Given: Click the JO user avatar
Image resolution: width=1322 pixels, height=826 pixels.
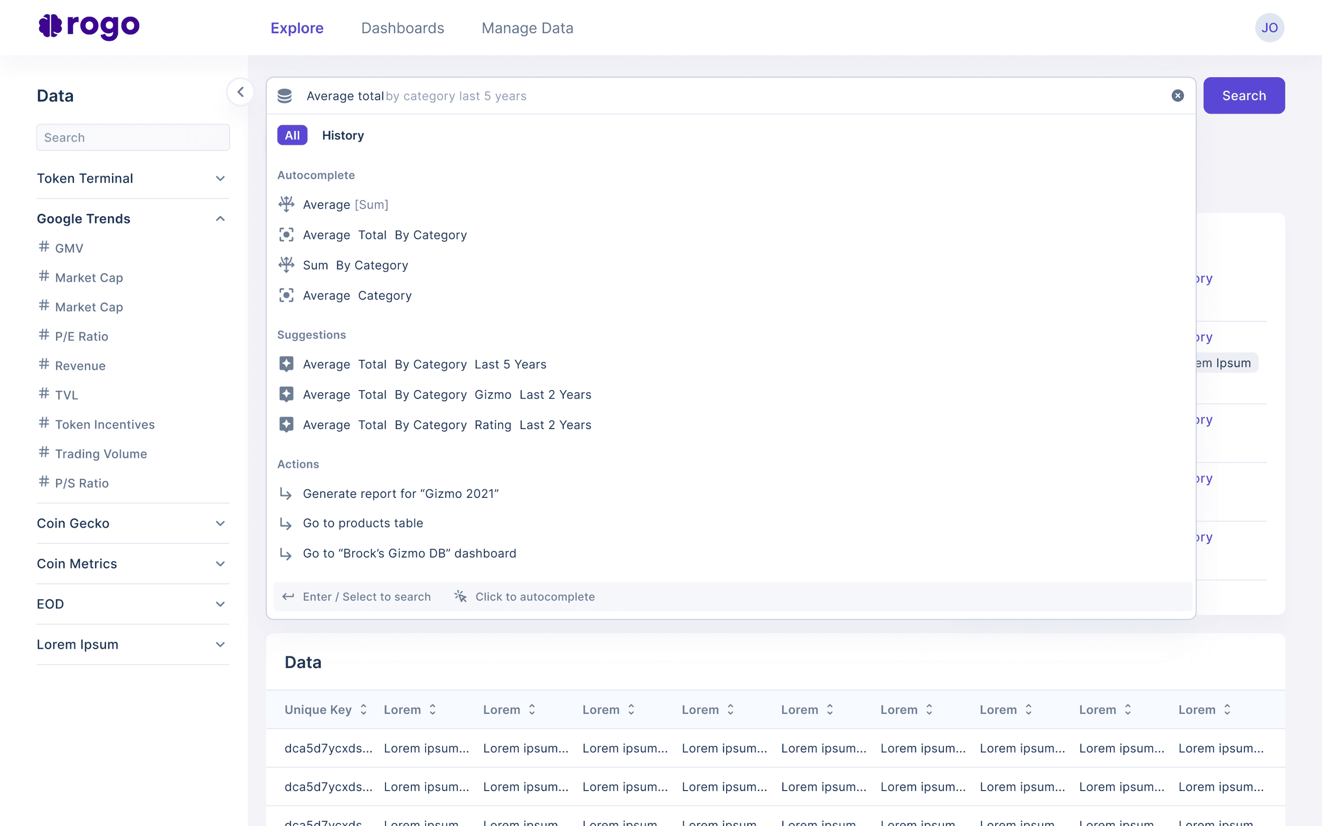Looking at the screenshot, I should 1269,28.
